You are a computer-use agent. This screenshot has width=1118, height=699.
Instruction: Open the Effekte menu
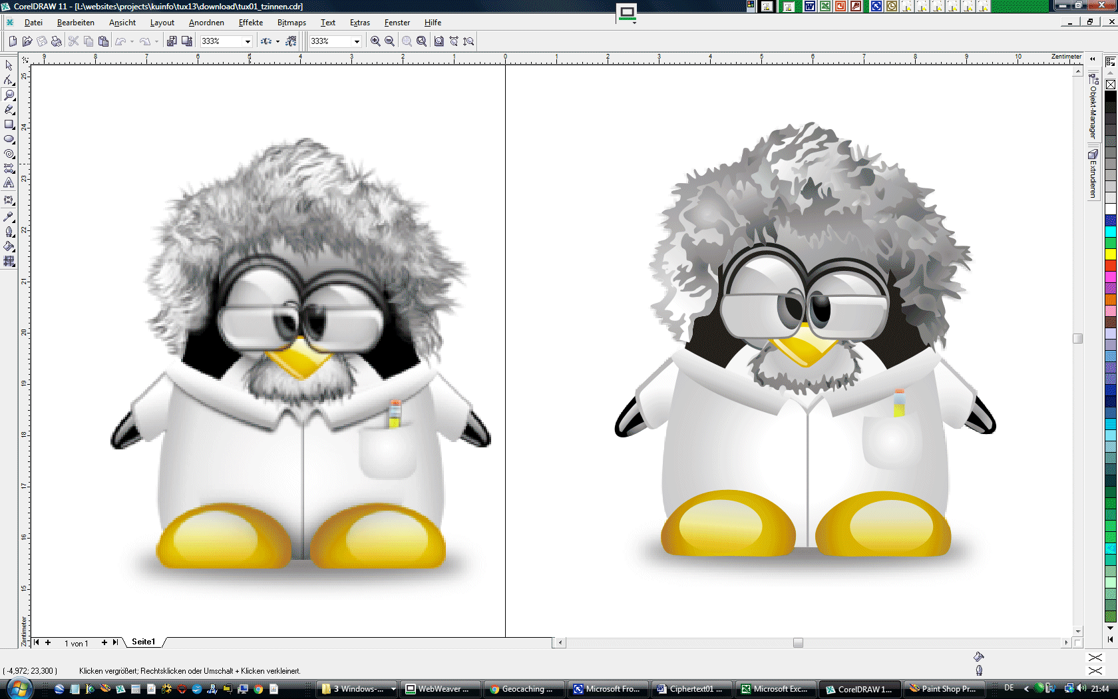[x=251, y=23]
